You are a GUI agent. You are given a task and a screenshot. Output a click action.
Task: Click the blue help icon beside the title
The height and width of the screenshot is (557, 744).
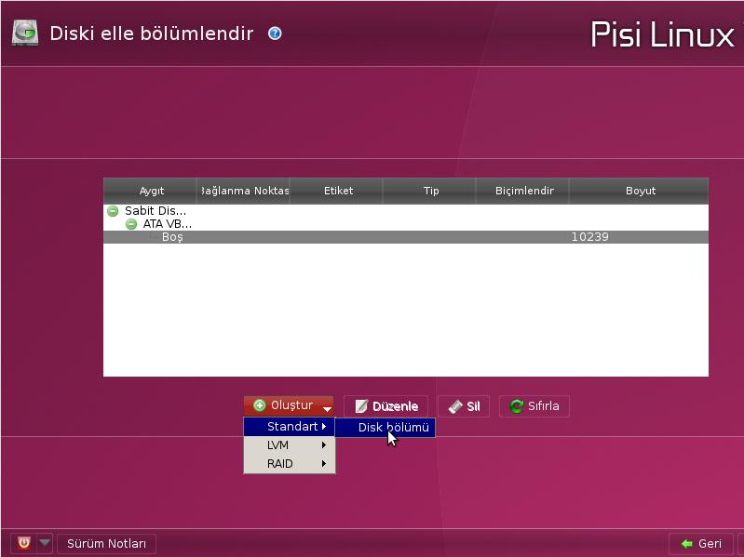tap(275, 33)
